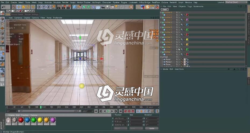
Task: Click the Record Active Objects button
Action: click(x=126, y=111)
